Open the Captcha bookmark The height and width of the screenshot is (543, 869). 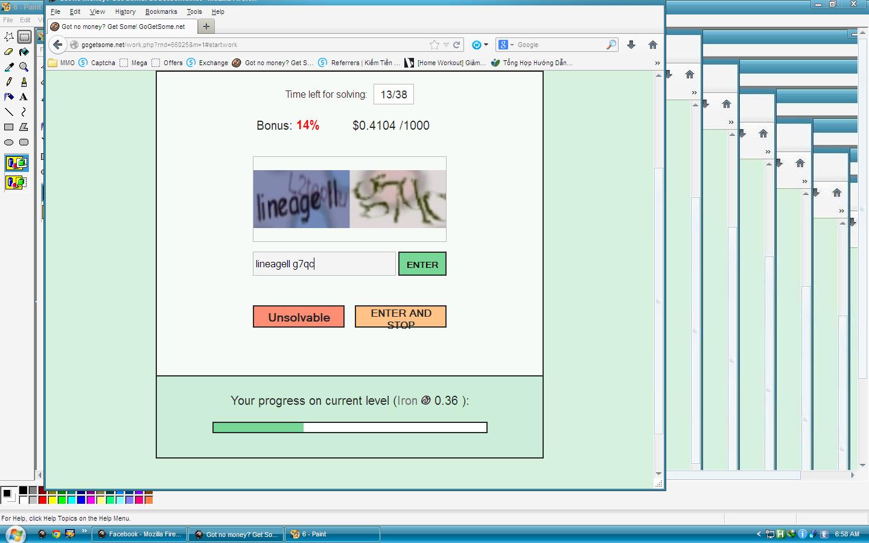tap(97, 63)
